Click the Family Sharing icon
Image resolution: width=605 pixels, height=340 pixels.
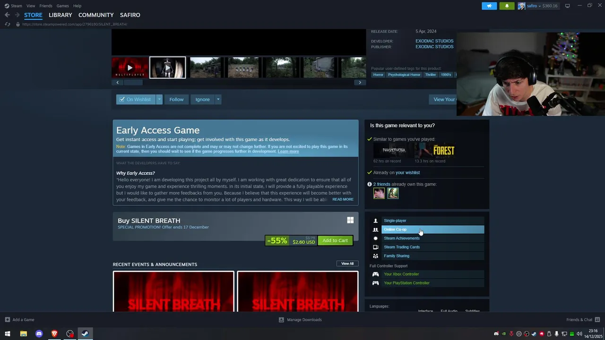pos(375,256)
